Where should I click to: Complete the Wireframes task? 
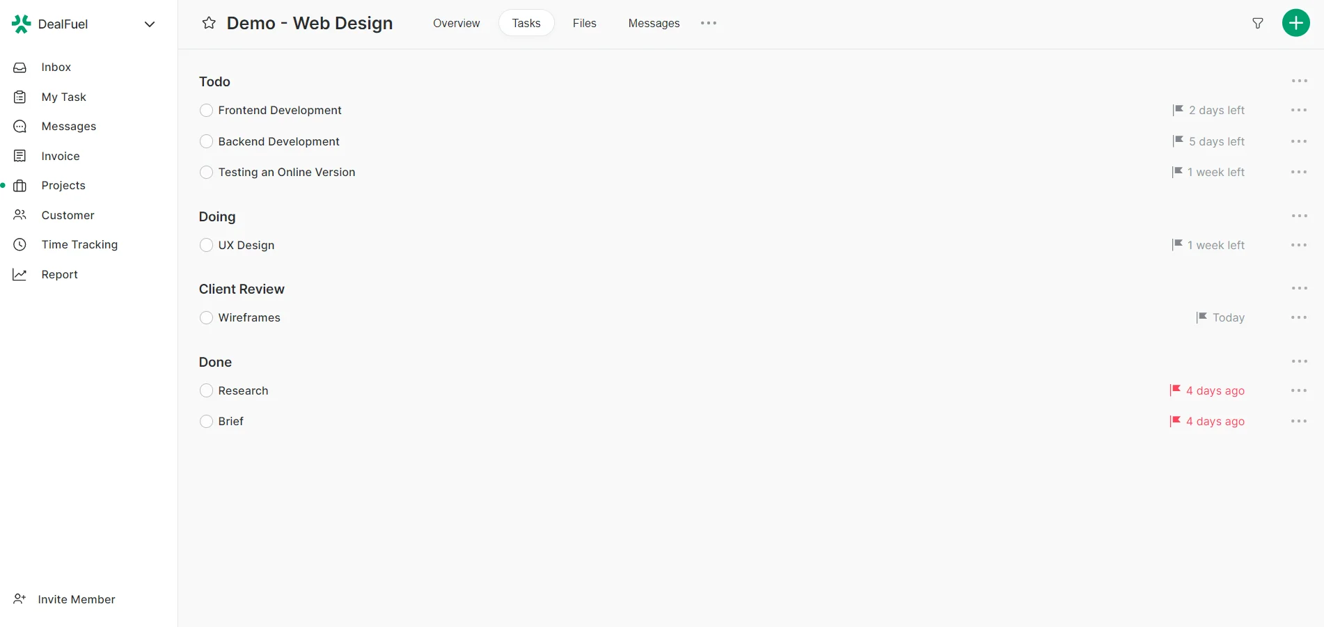[x=206, y=317]
